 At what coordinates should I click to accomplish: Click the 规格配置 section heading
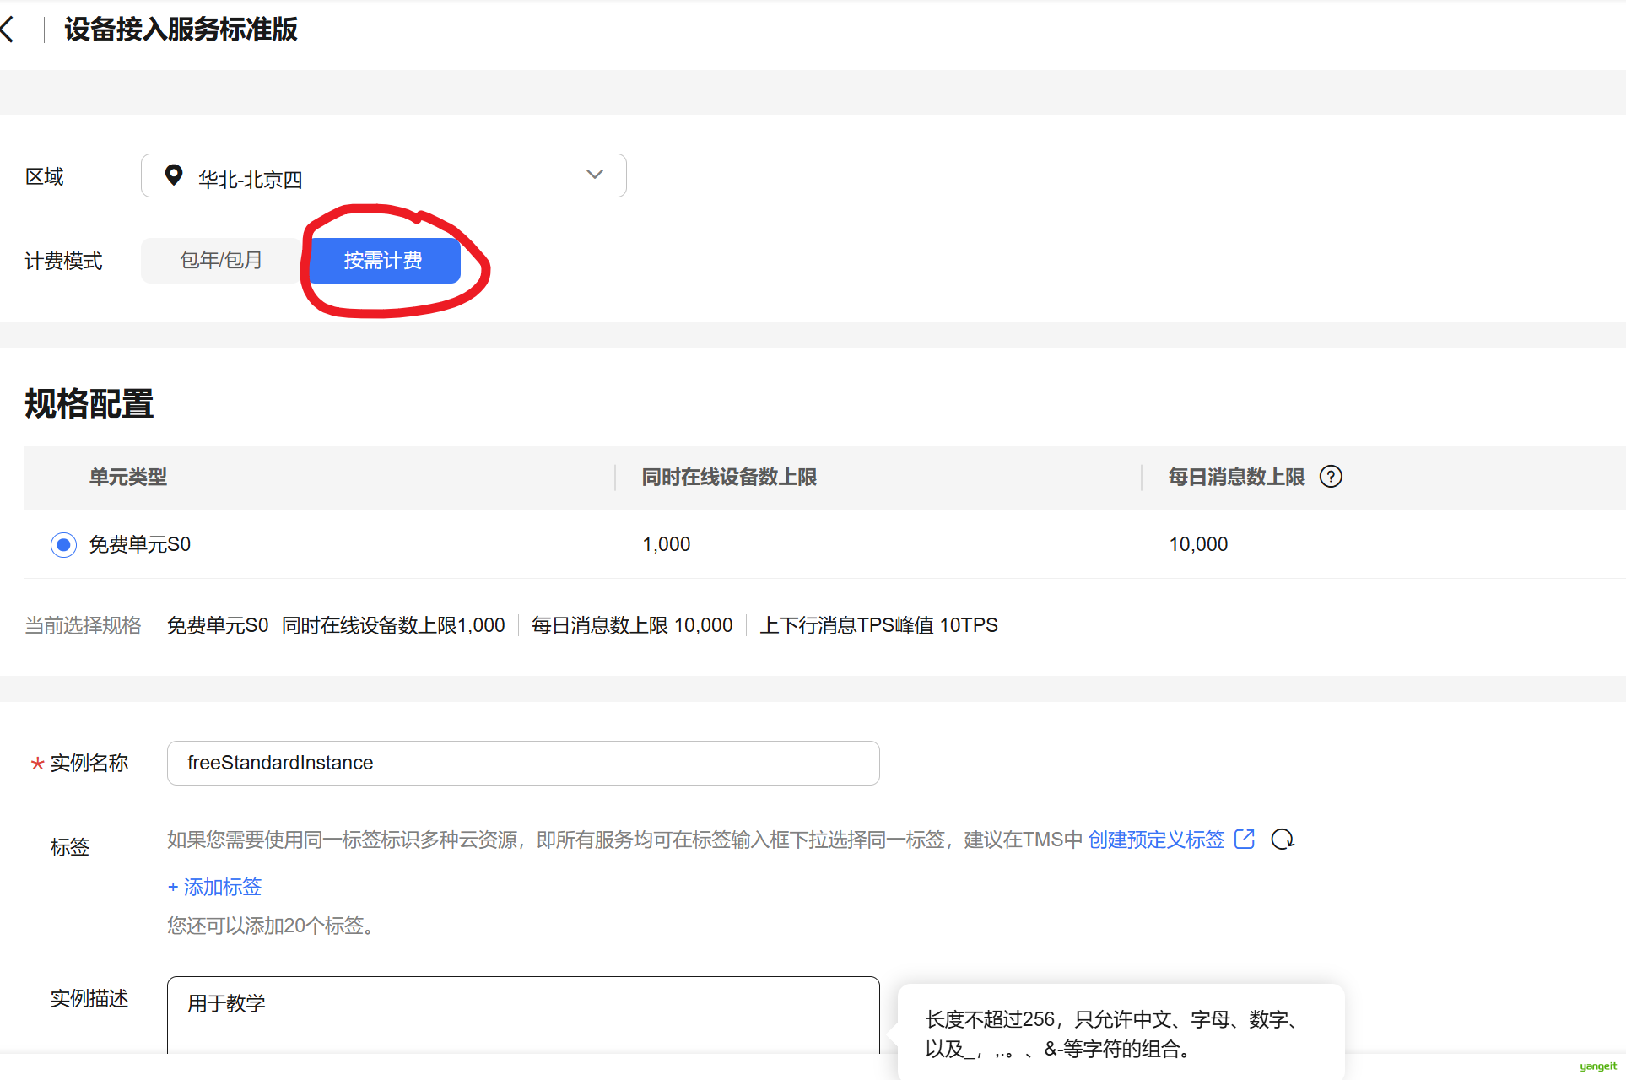pyautogui.click(x=89, y=403)
